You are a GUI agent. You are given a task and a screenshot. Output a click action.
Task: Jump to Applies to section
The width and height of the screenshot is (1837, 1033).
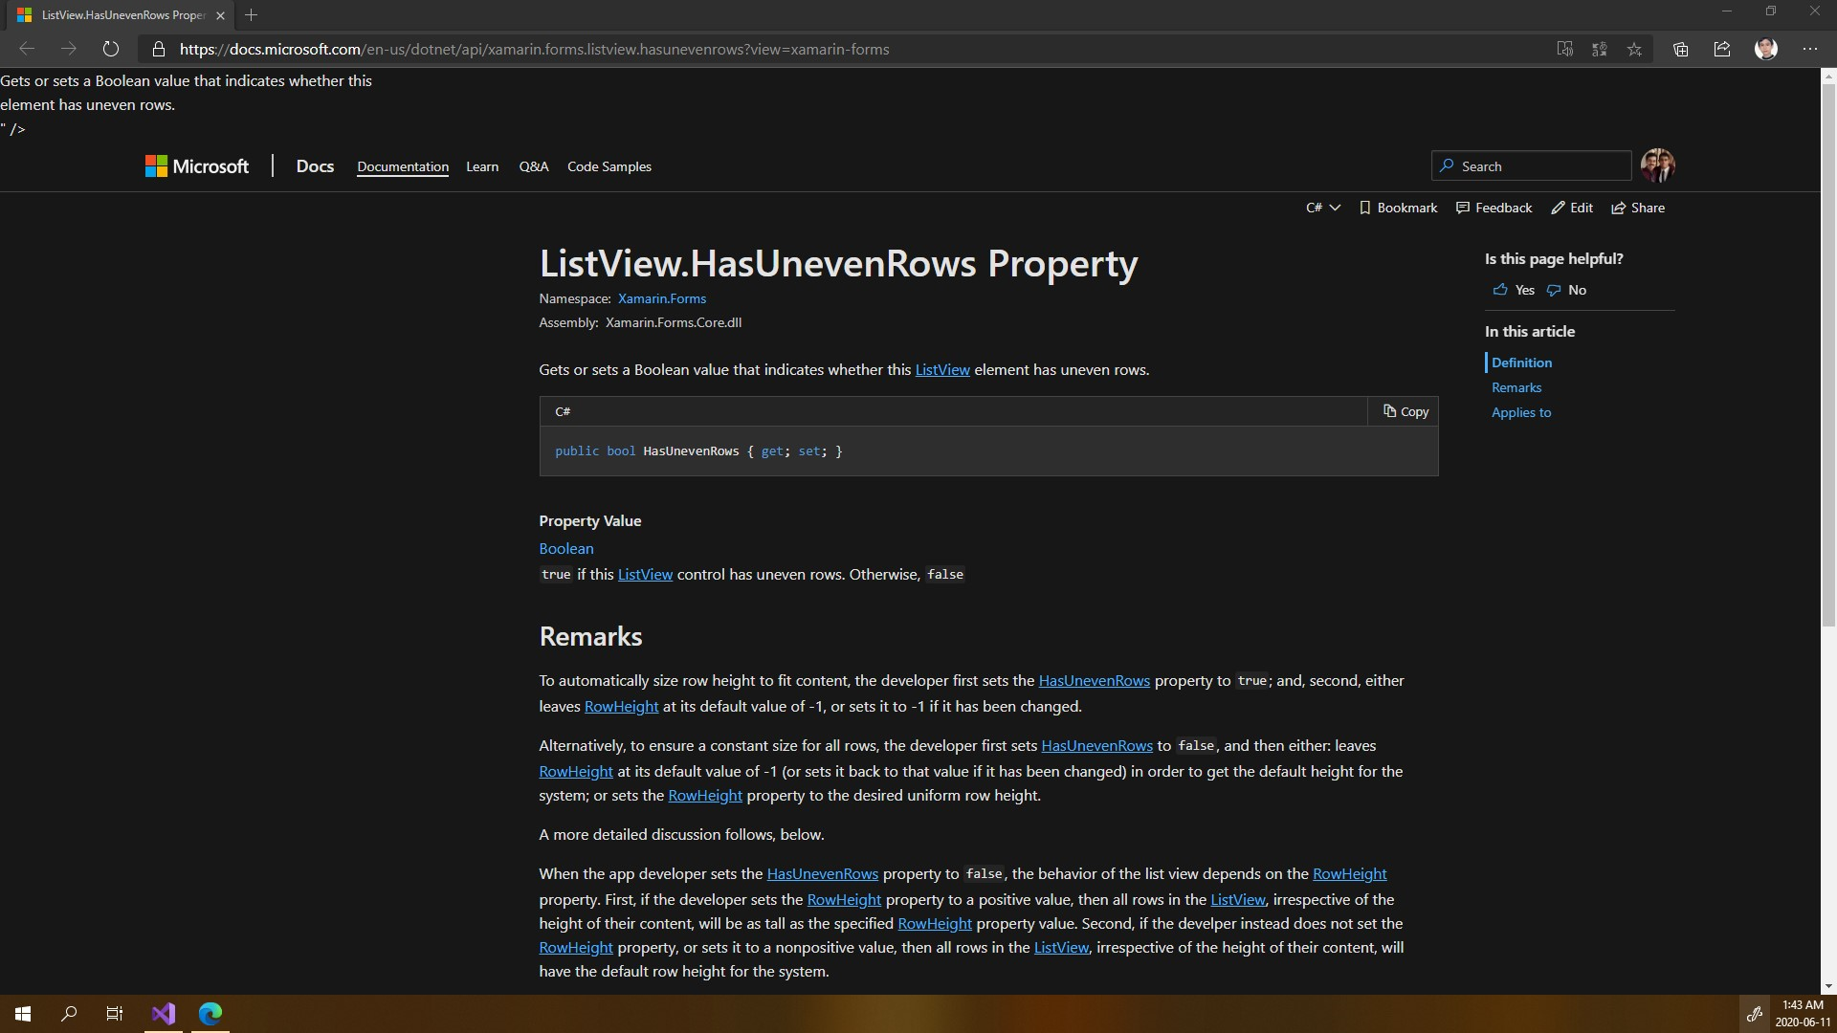point(1521,412)
